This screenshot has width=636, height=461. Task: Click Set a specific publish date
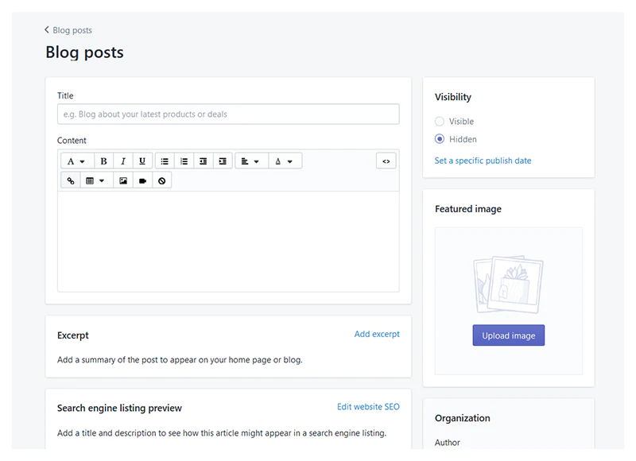click(483, 161)
